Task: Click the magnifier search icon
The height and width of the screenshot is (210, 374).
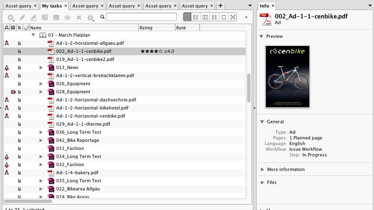Action: click(x=102, y=17)
